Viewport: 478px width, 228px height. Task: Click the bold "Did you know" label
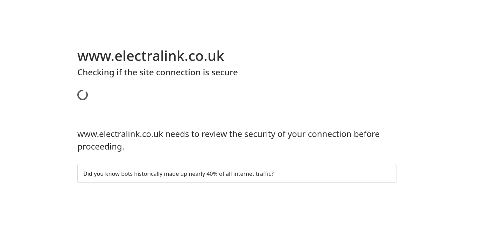101,174
